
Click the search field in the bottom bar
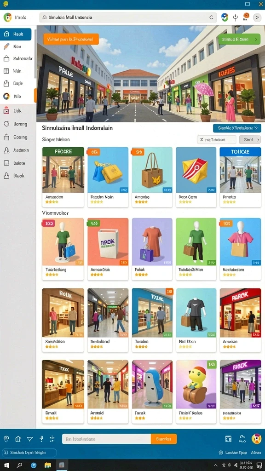point(107,439)
